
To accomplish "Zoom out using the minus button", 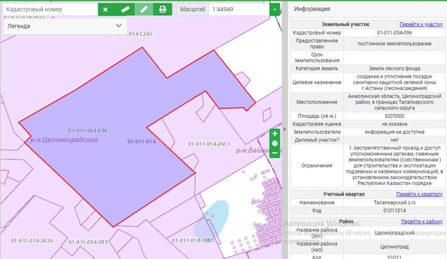I will 275,153.
